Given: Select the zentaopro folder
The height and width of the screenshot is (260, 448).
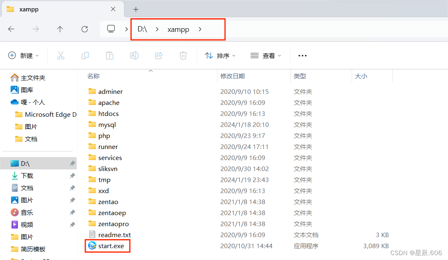Looking at the screenshot, I should [x=109, y=224].
